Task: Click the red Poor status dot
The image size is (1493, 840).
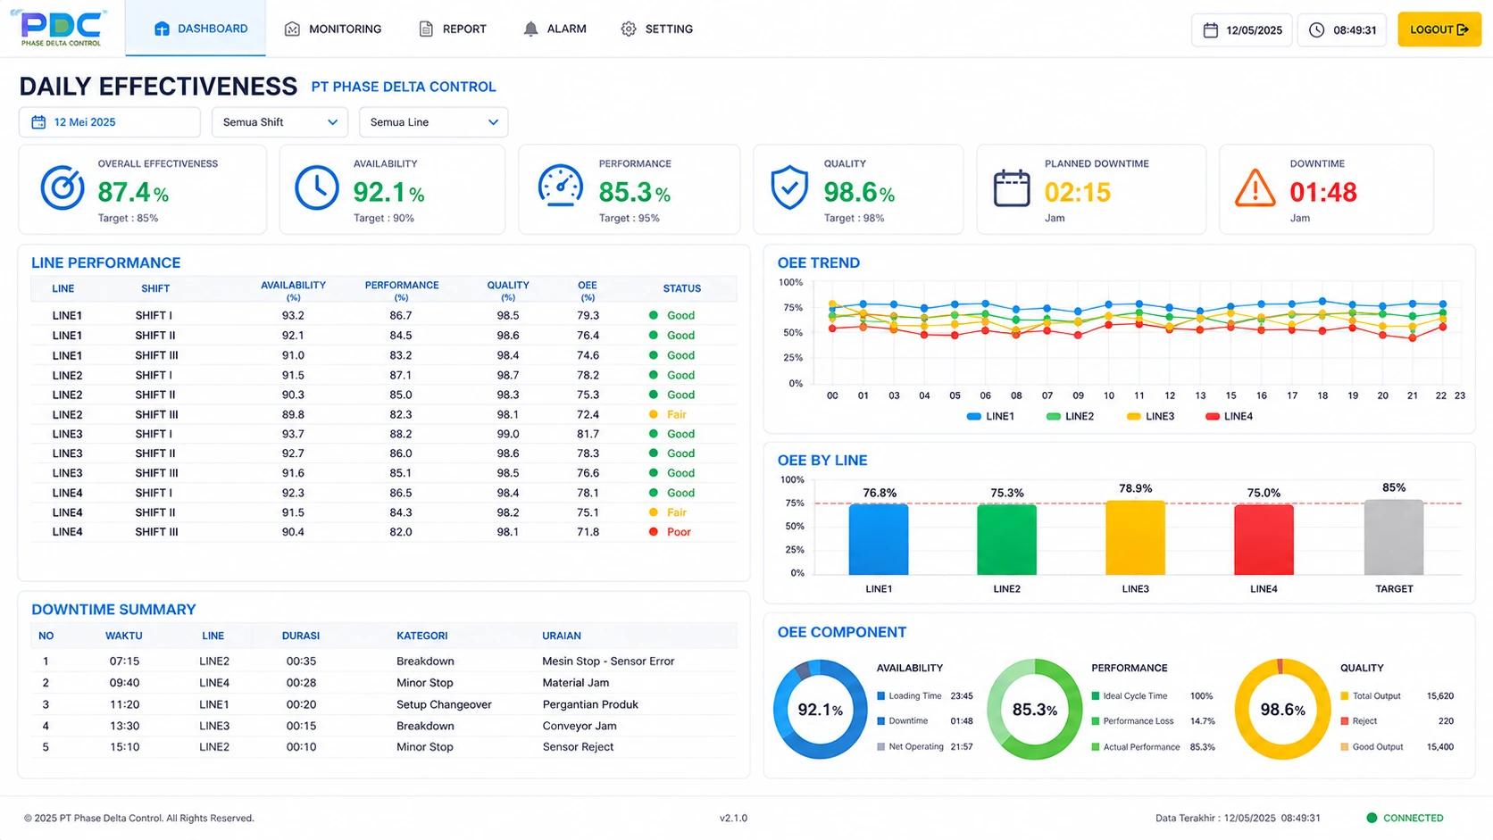Action: (654, 532)
